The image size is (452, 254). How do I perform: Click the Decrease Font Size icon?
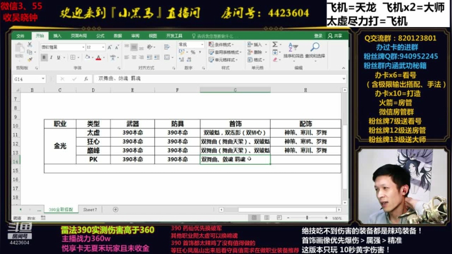[117, 47]
